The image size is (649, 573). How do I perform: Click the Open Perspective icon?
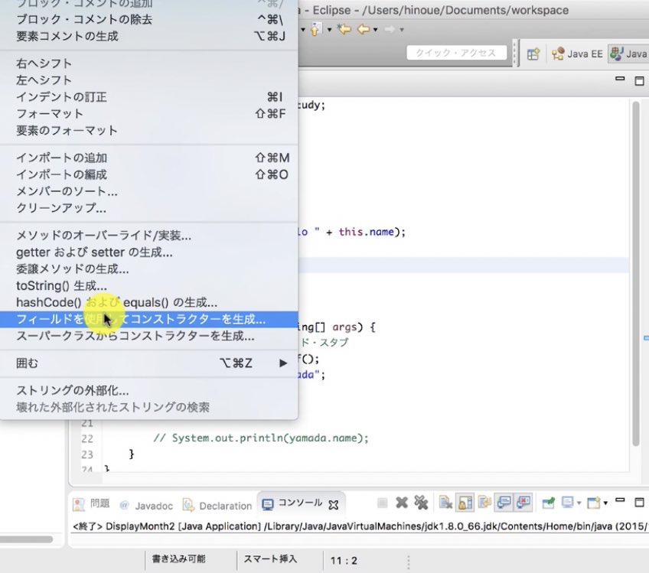pyautogui.click(x=533, y=54)
